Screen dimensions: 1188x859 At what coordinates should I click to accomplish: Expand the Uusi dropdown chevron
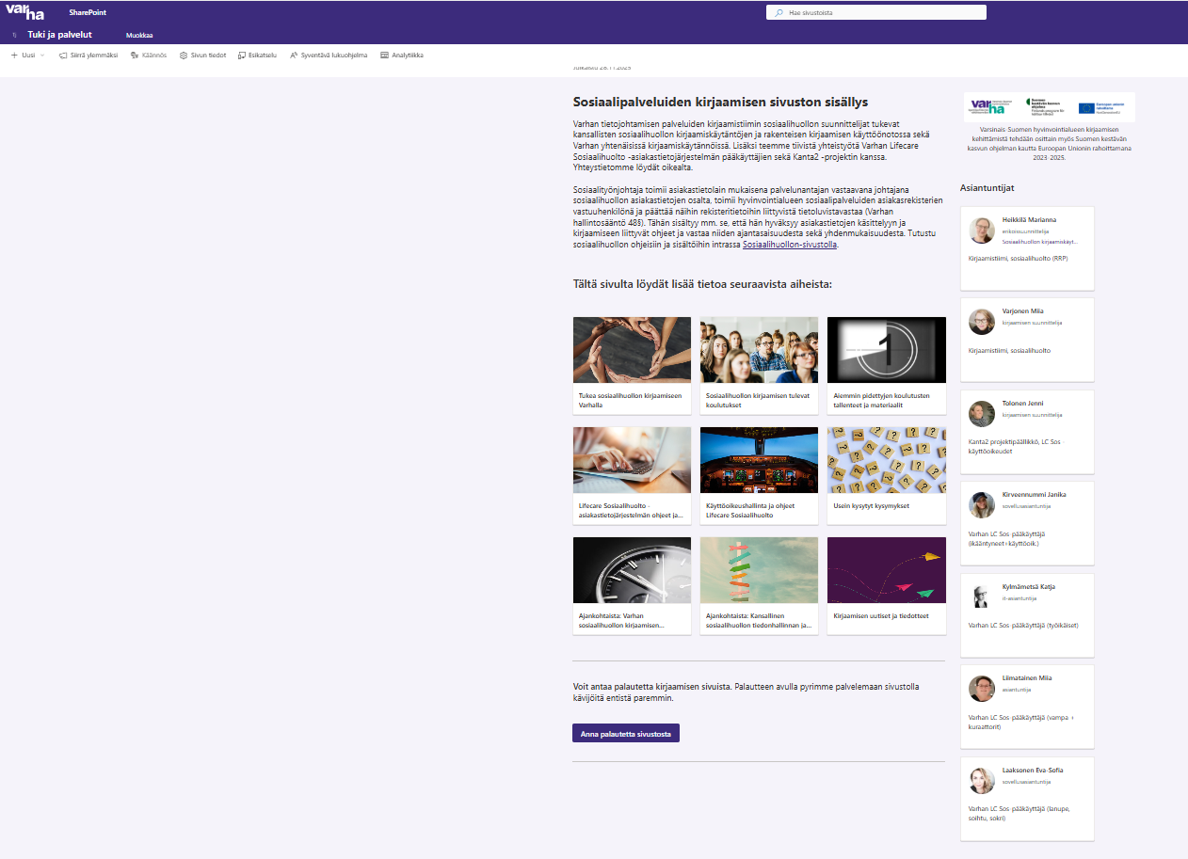(x=42, y=56)
